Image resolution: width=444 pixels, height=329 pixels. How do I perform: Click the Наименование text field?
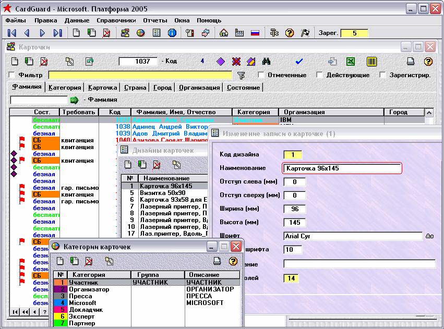click(342, 168)
